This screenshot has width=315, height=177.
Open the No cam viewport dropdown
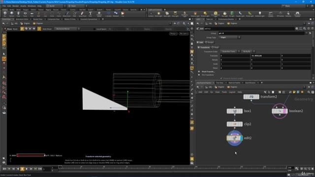pos(184,34)
